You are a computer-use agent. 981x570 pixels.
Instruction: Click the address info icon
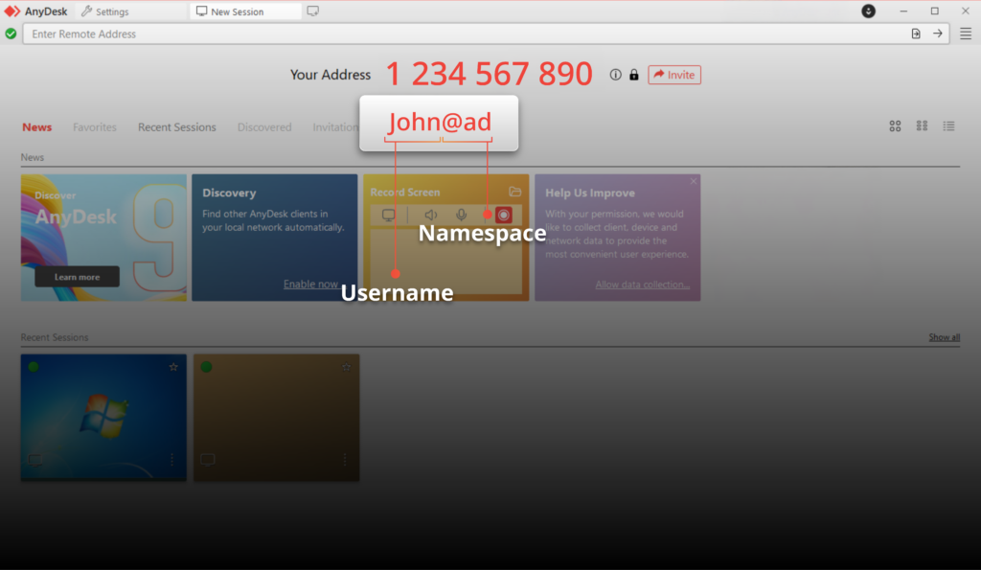click(x=616, y=75)
